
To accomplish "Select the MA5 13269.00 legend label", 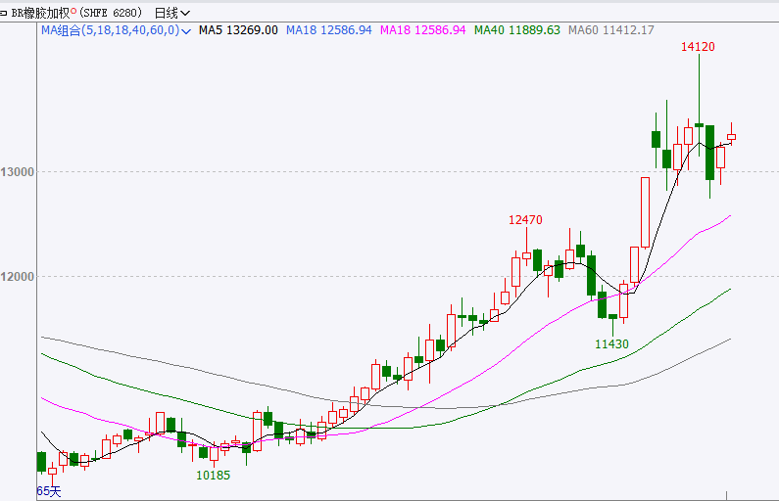I will pyautogui.click(x=238, y=30).
